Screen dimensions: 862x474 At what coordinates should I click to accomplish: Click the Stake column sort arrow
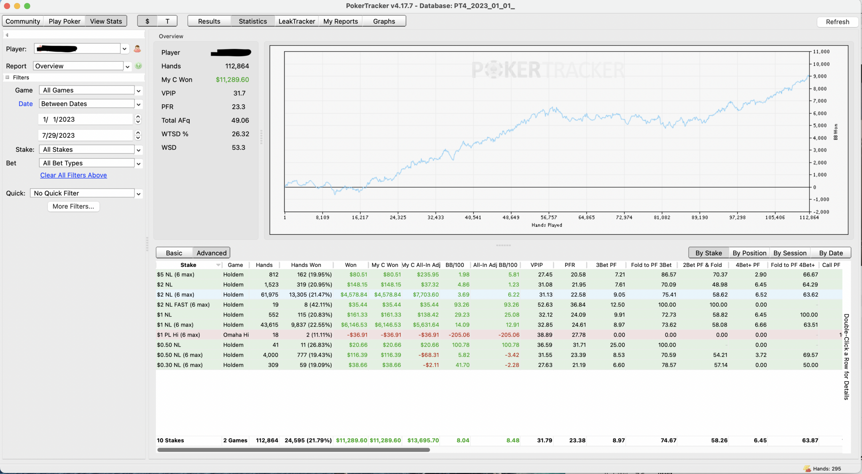[218, 265]
